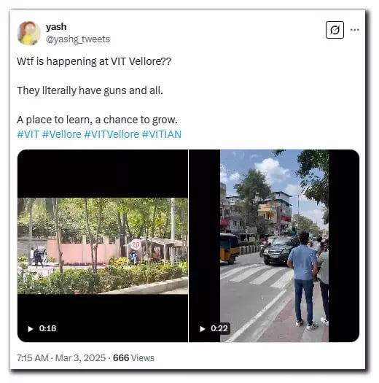The height and width of the screenshot is (383, 379).
Task: Click the Grok icon on the tweet
Action: [x=335, y=30]
